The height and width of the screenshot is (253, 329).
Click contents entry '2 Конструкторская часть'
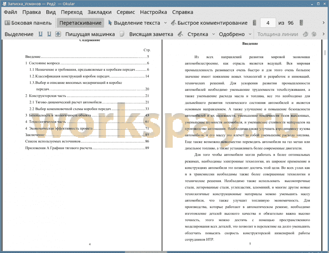(87, 96)
